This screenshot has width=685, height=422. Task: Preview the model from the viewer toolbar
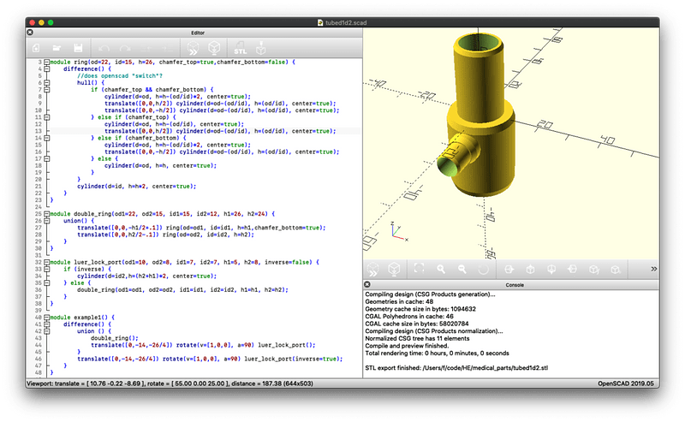point(372,269)
